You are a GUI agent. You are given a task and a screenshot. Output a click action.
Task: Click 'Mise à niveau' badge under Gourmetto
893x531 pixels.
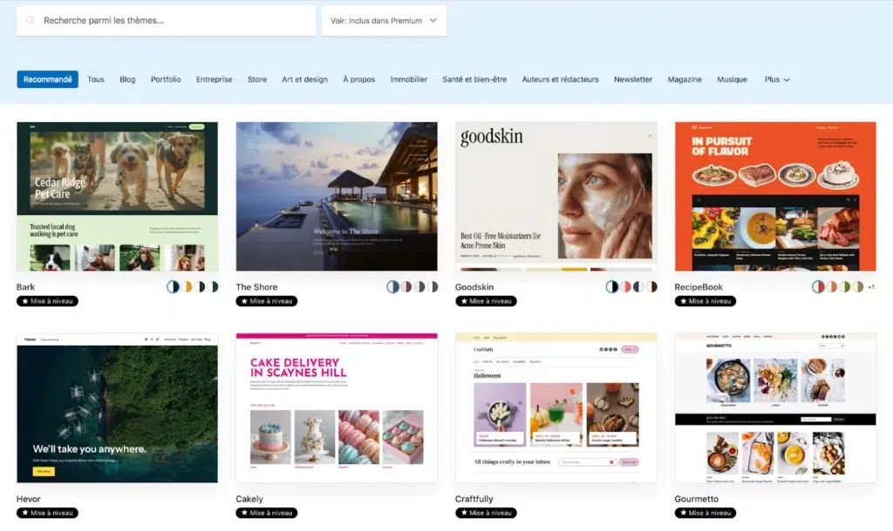tap(705, 513)
